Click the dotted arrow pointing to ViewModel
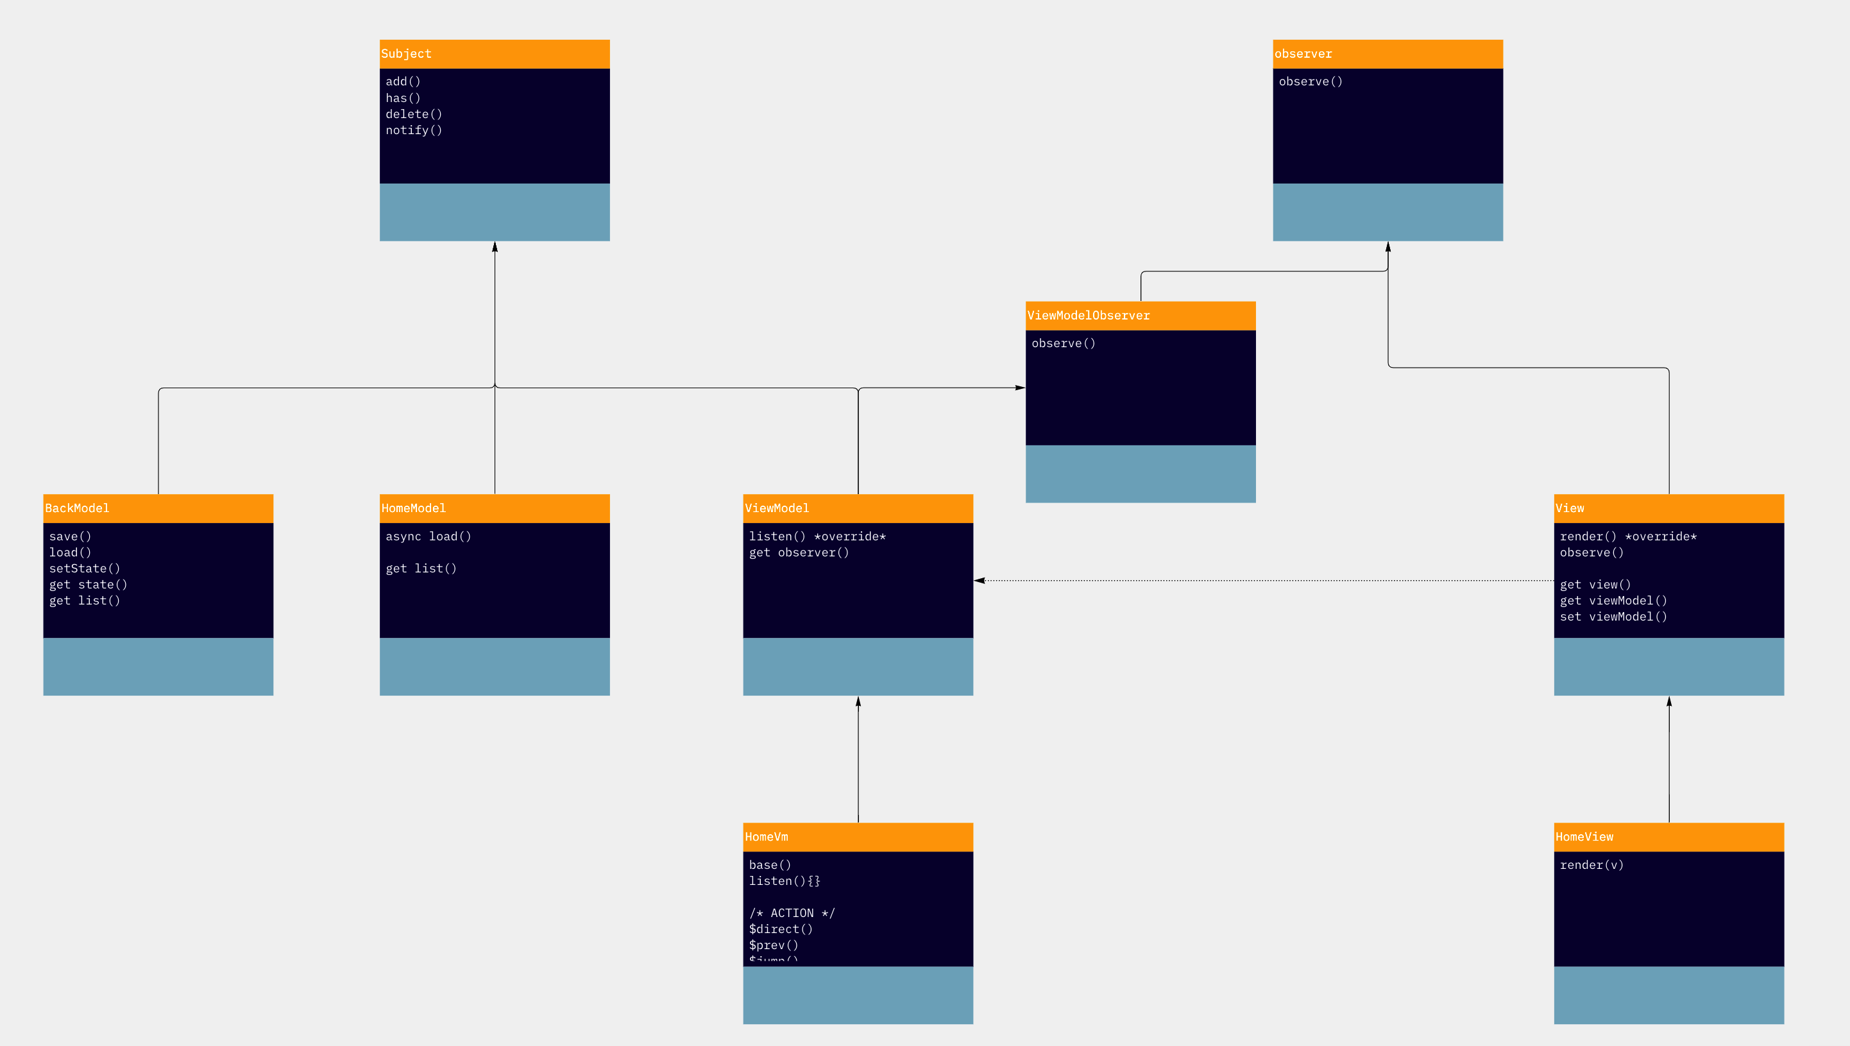This screenshot has width=1850, height=1046. click(1264, 581)
